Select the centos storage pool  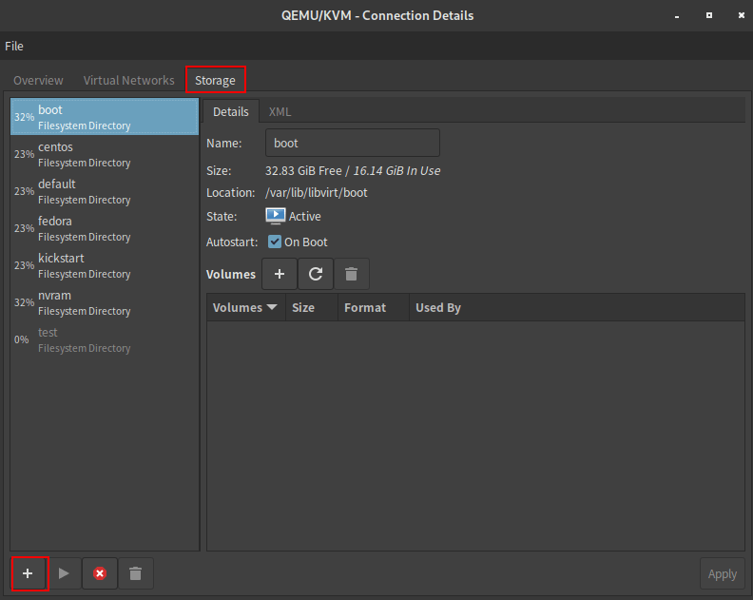[x=105, y=154]
